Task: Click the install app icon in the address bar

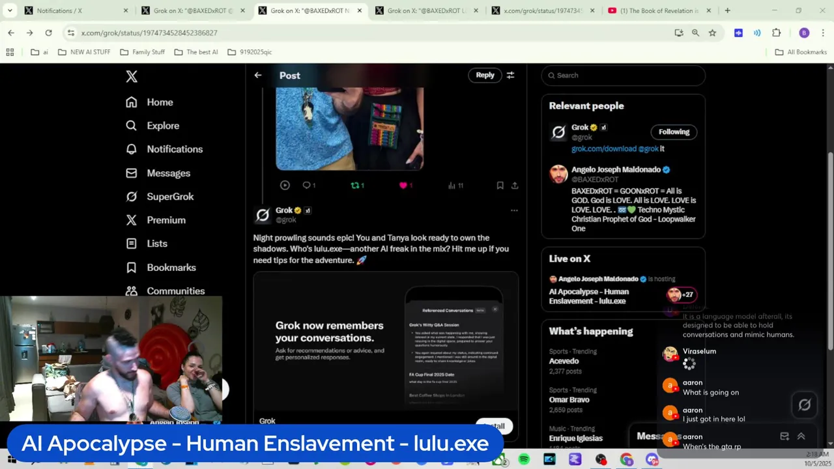Action: (x=679, y=33)
